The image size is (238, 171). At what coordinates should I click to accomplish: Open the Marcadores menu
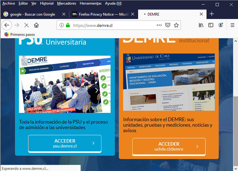pyautogui.click(x=67, y=3)
